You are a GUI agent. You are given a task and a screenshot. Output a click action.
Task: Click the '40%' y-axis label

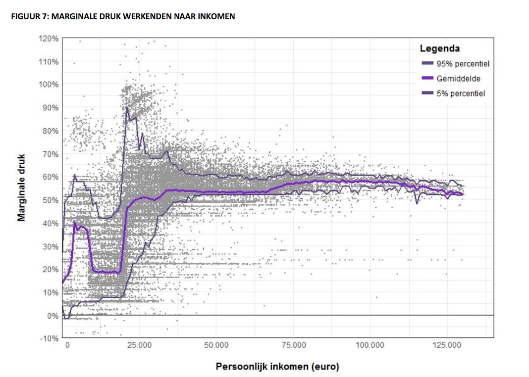pos(51,223)
